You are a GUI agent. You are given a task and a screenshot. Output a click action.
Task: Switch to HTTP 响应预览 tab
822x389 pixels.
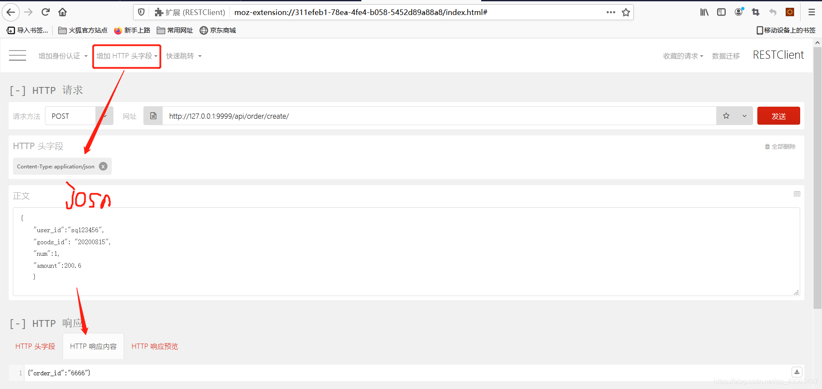155,346
